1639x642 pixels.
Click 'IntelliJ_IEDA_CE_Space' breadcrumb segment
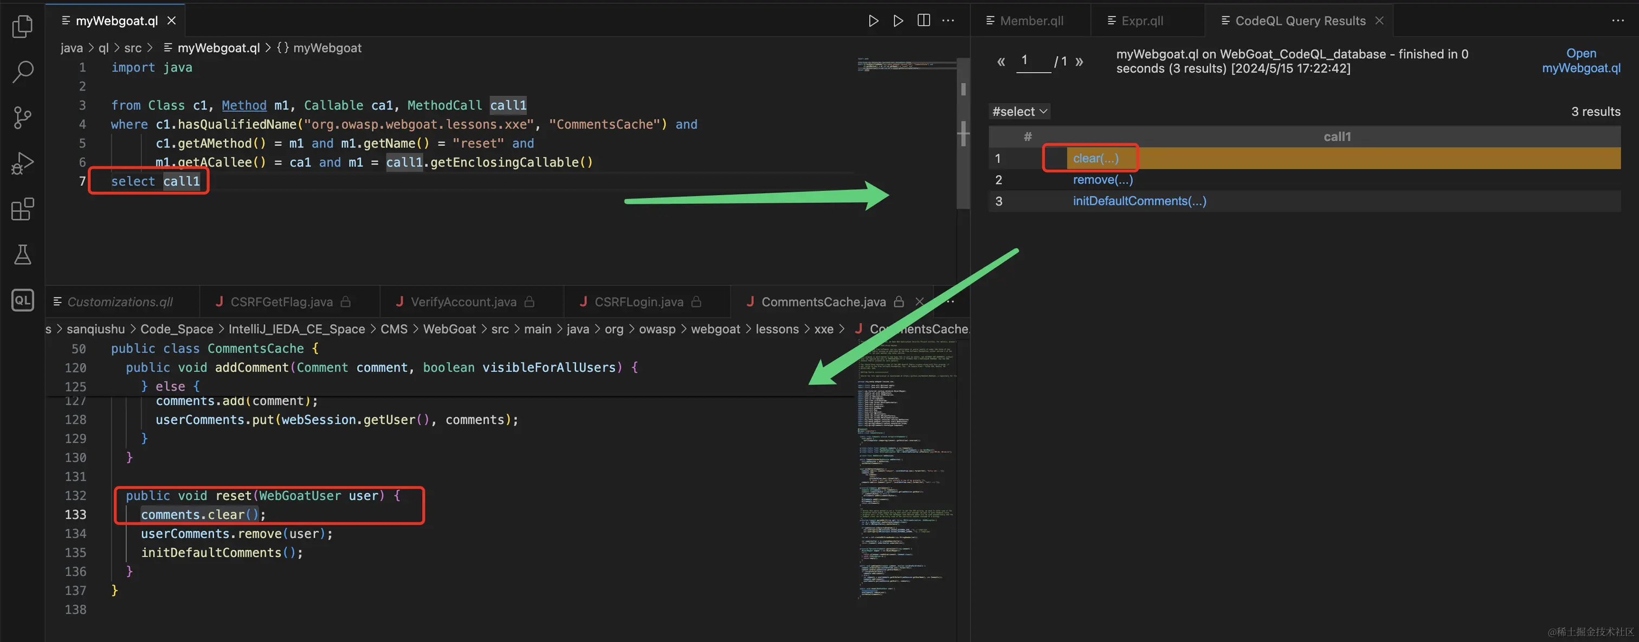click(x=296, y=329)
